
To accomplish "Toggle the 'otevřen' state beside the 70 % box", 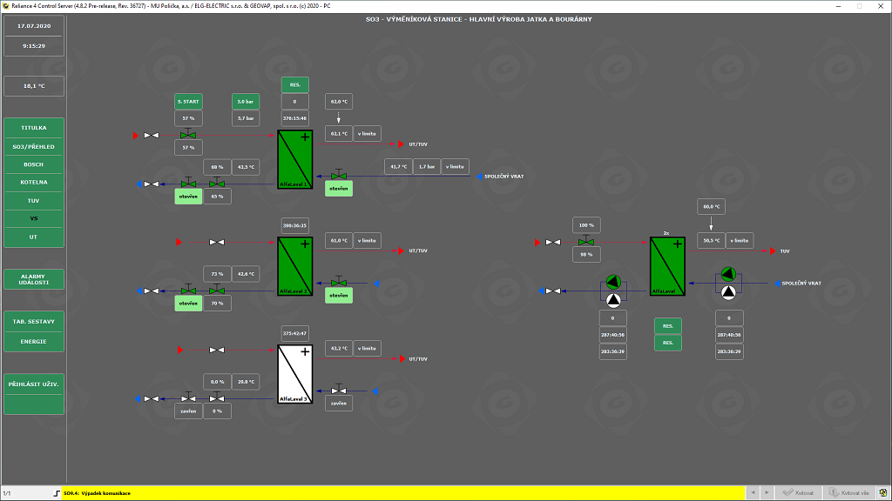I will tap(187, 304).
